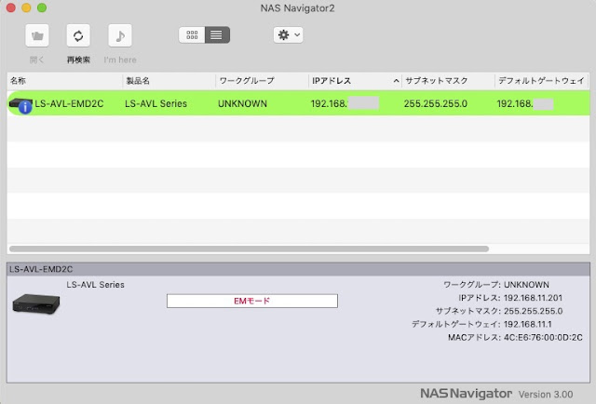Click the open folder toolbar icon
Screen dimensions: 596x404
point(37,35)
